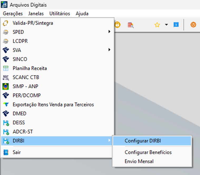200x175 pixels.
Task: Click the ADCR-ST save icon
Action: tap(6, 132)
